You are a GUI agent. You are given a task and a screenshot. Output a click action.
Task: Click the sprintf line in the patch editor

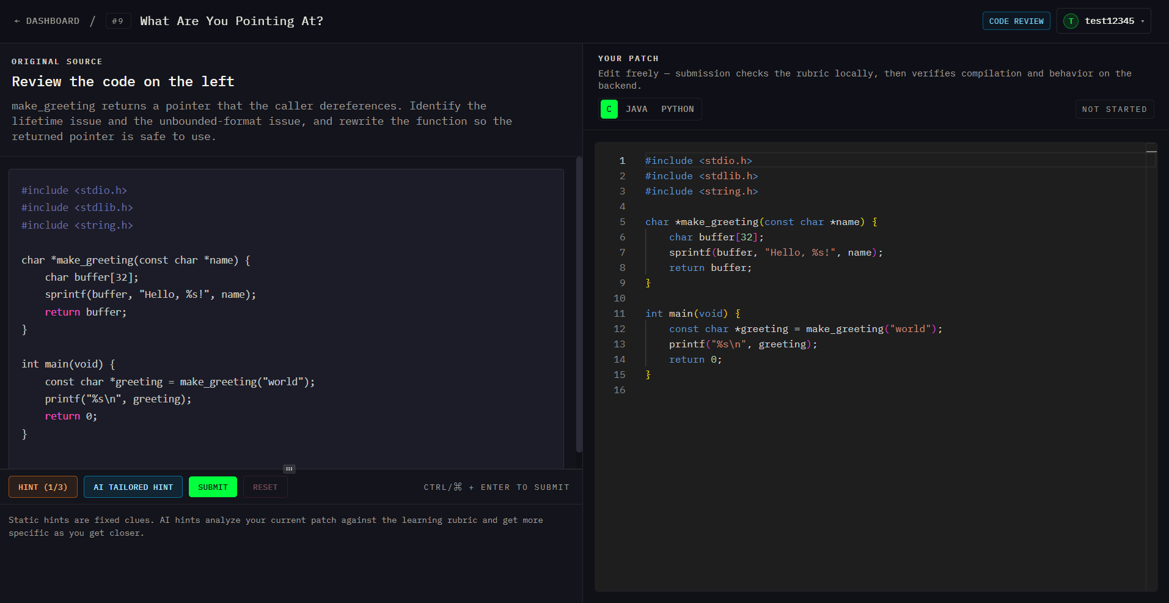pyautogui.click(x=775, y=253)
